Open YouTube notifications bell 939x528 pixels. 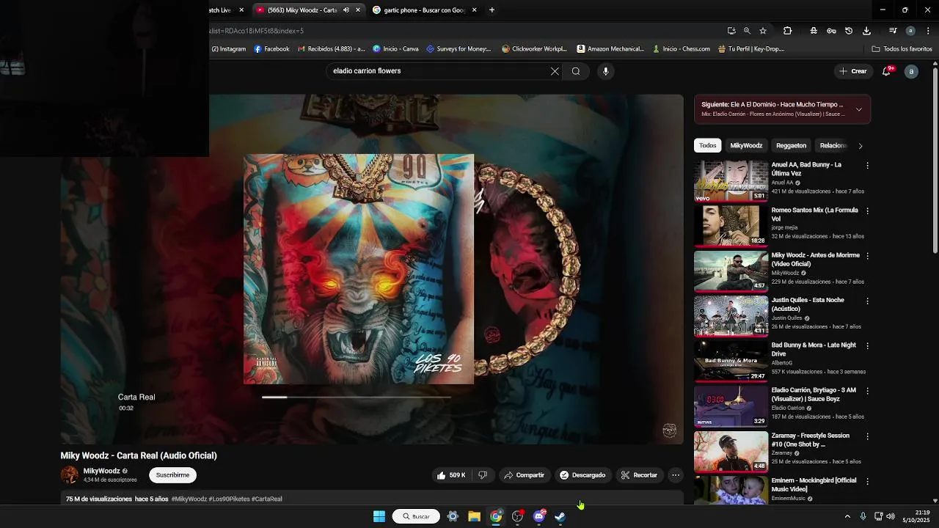pyautogui.click(x=887, y=71)
